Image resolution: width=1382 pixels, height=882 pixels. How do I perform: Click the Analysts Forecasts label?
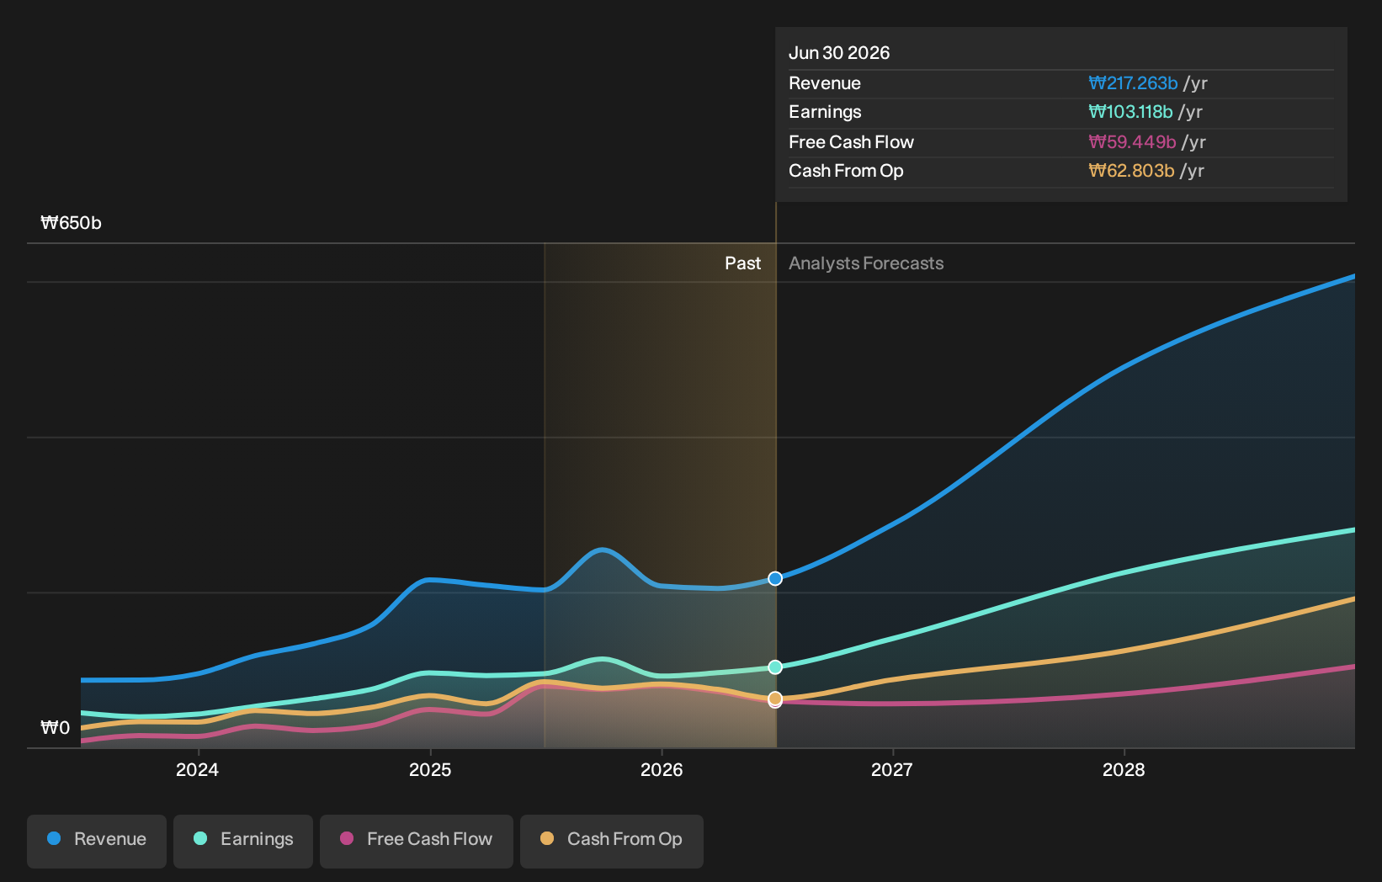[x=866, y=263]
